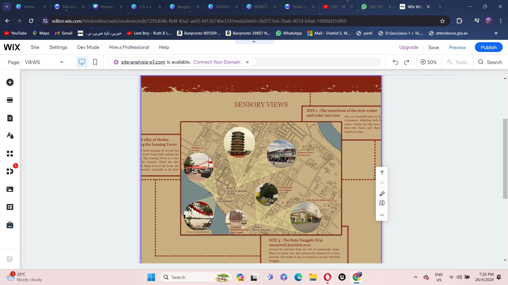Click the Undo arrow in toolbar

click(395, 62)
